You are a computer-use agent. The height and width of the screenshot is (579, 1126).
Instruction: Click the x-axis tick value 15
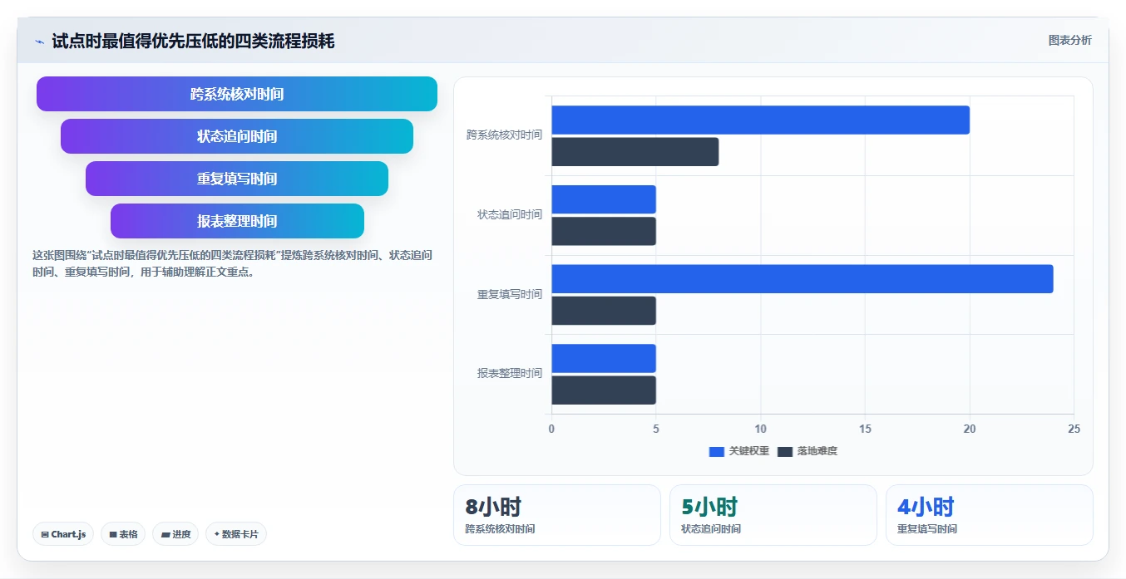[865, 429]
